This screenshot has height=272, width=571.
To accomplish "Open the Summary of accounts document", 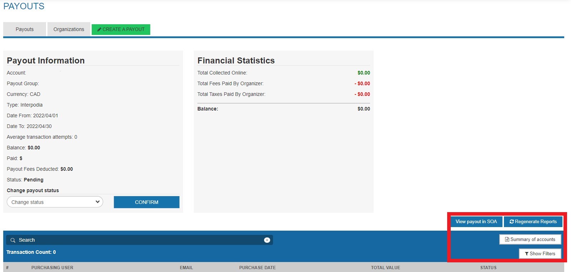I will pos(530,240).
